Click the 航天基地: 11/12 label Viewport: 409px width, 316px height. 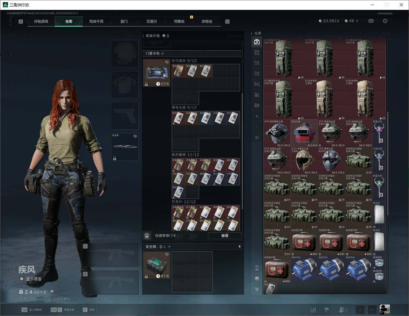point(185,155)
